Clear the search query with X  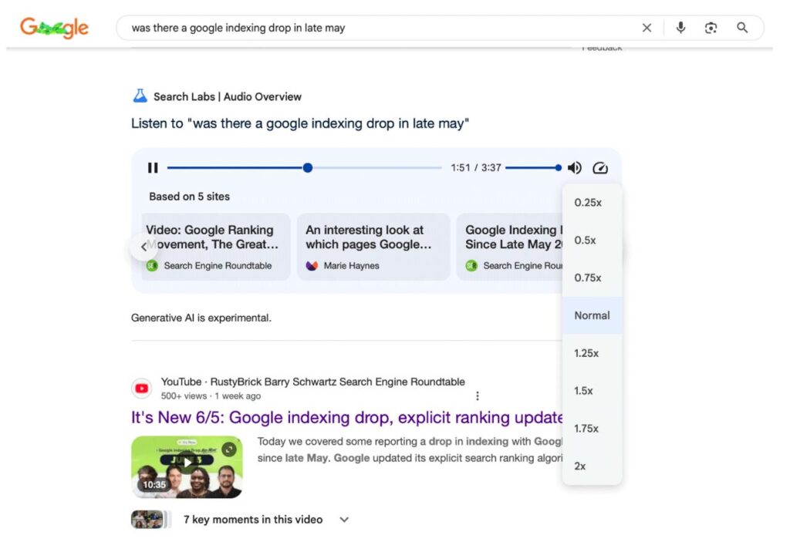647,28
